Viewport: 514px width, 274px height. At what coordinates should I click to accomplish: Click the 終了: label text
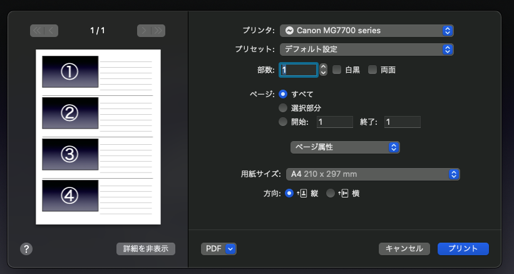click(369, 122)
